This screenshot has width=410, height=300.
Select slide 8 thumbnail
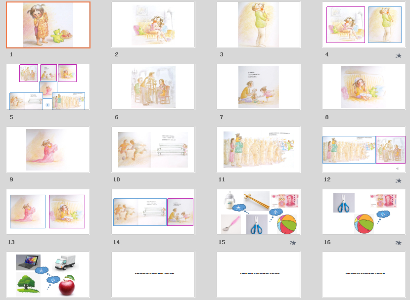[x=364, y=87]
